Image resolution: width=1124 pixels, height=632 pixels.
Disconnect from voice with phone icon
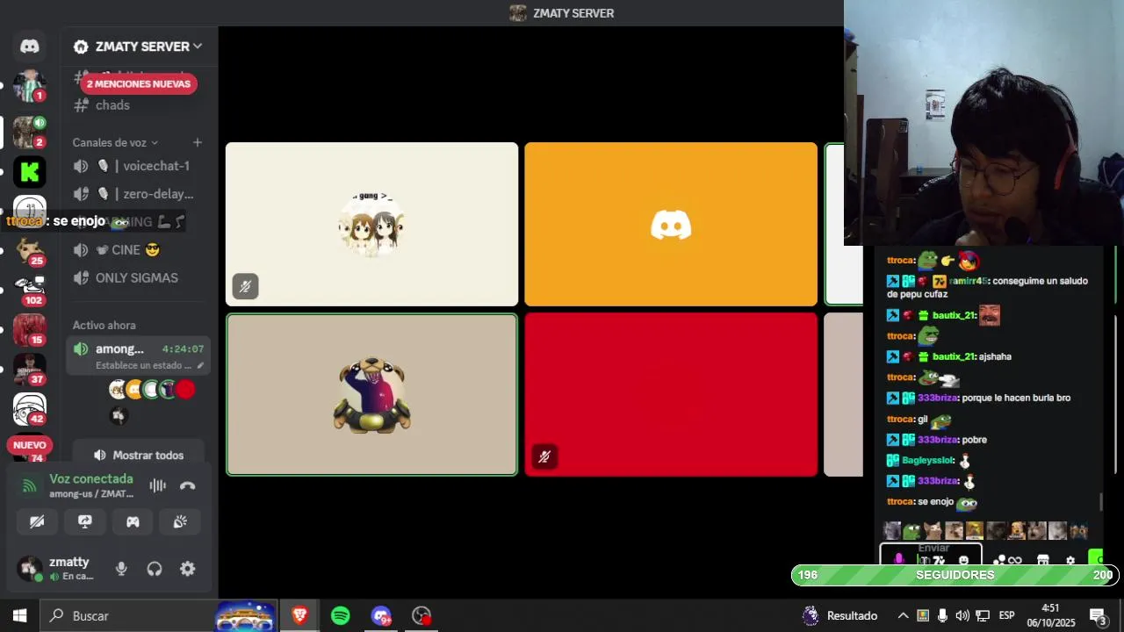tap(187, 485)
